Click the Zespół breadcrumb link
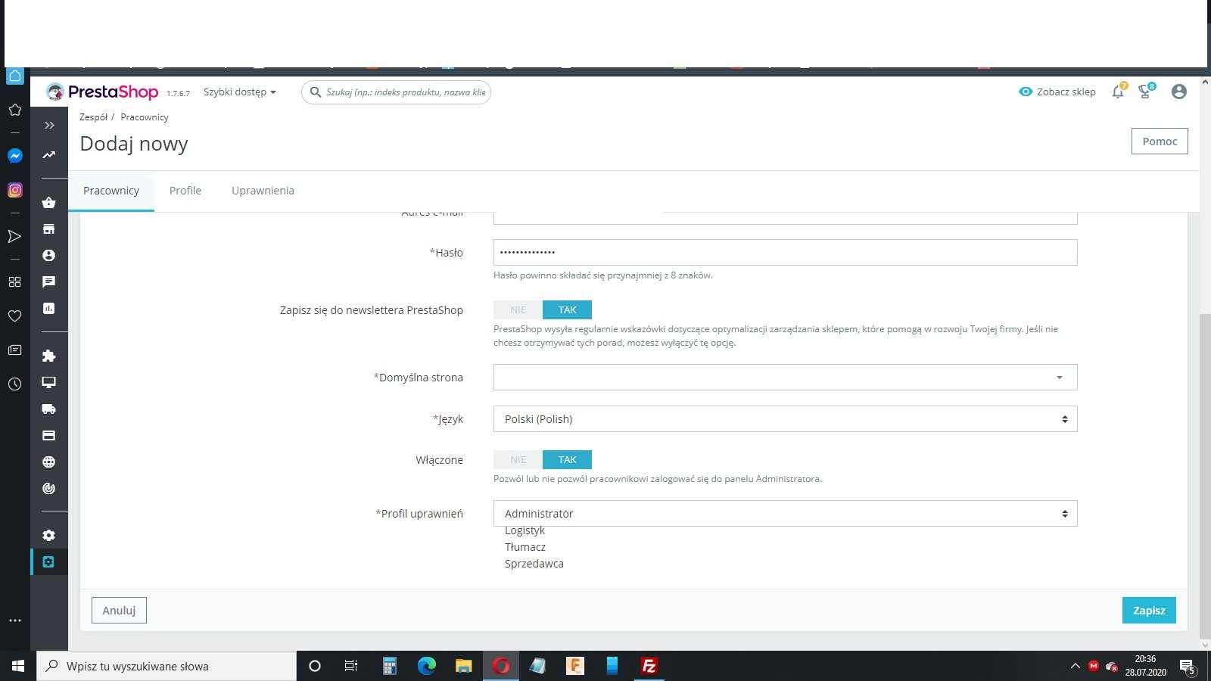The image size is (1211, 681). (x=94, y=117)
